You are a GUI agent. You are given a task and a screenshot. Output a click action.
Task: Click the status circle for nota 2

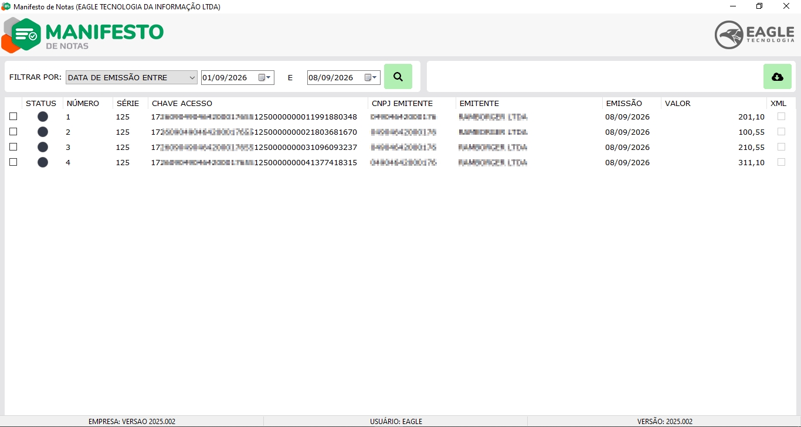pos(43,132)
